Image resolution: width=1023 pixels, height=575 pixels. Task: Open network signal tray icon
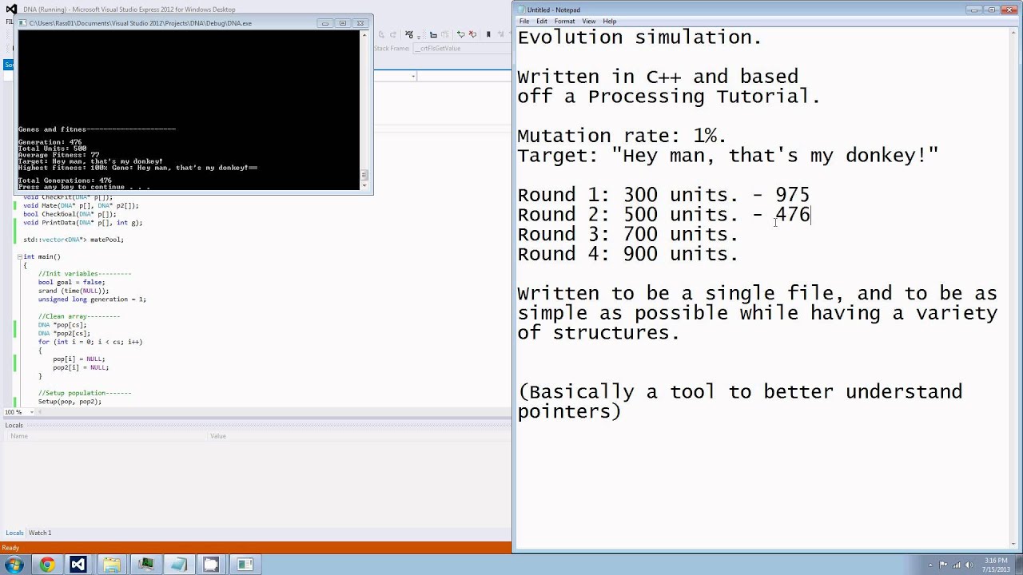click(x=957, y=565)
